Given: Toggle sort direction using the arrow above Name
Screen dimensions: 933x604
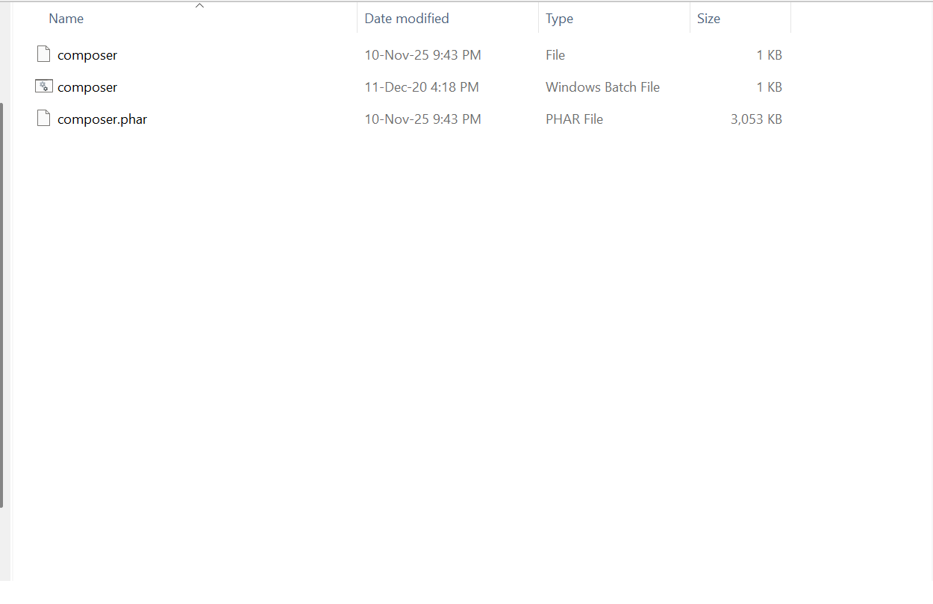Looking at the screenshot, I should click(x=199, y=6).
